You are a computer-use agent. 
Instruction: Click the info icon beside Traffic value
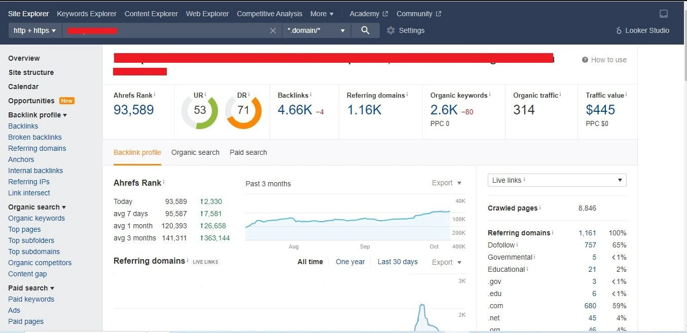coord(626,95)
